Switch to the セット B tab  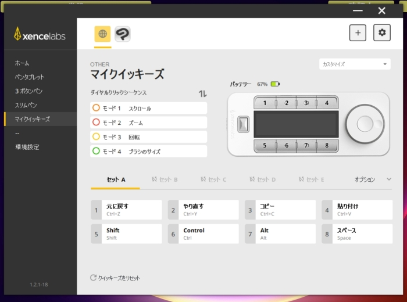[x=165, y=180]
